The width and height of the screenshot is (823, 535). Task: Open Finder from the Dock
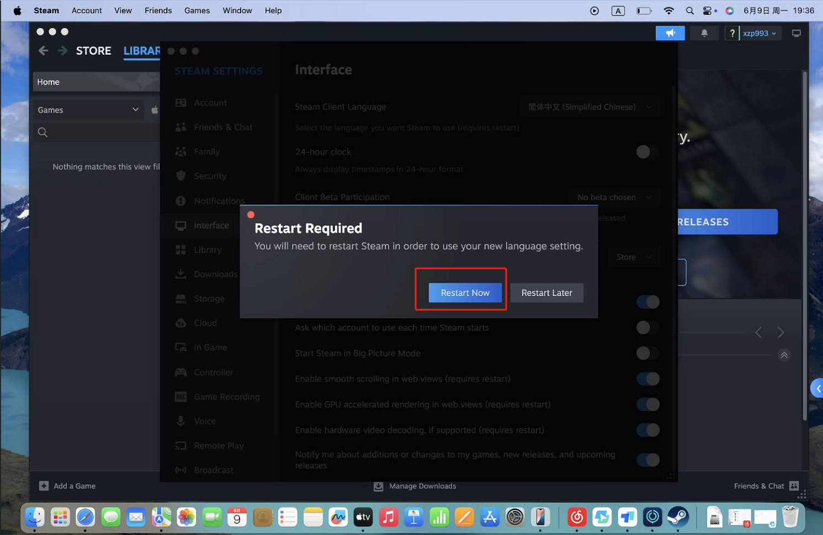coord(35,517)
